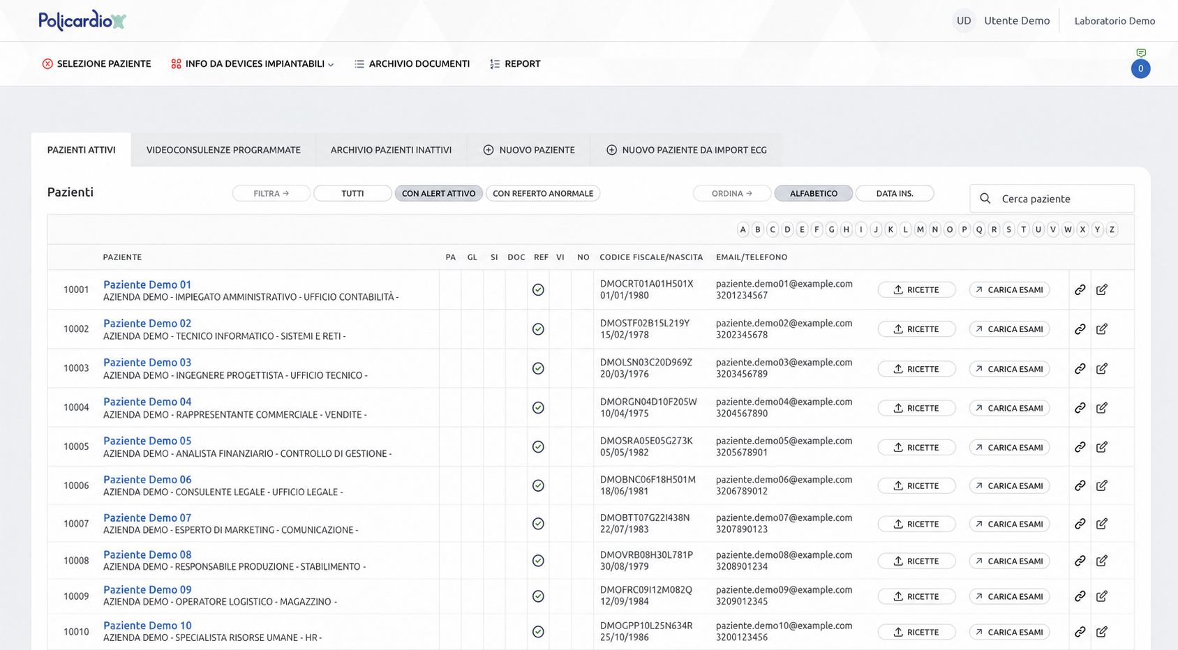Edit Paziente Demo 07 with pencil icon
This screenshot has width=1178, height=650.
[1102, 524]
